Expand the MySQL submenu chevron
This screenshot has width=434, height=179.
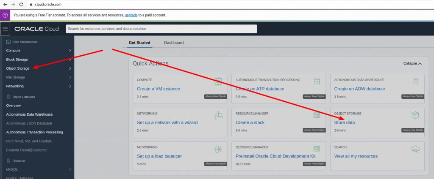coord(70,169)
